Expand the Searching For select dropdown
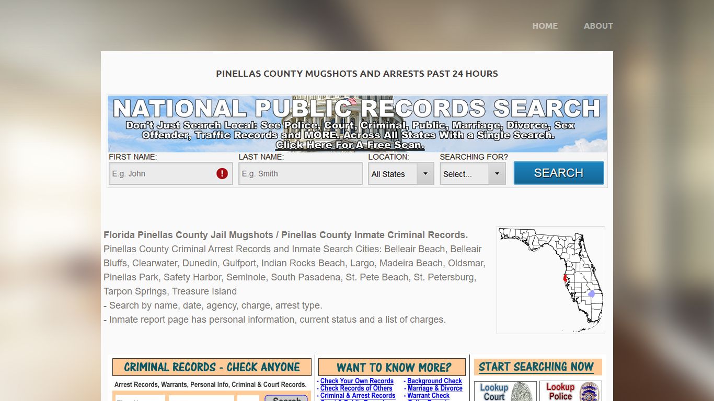 point(472,174)
